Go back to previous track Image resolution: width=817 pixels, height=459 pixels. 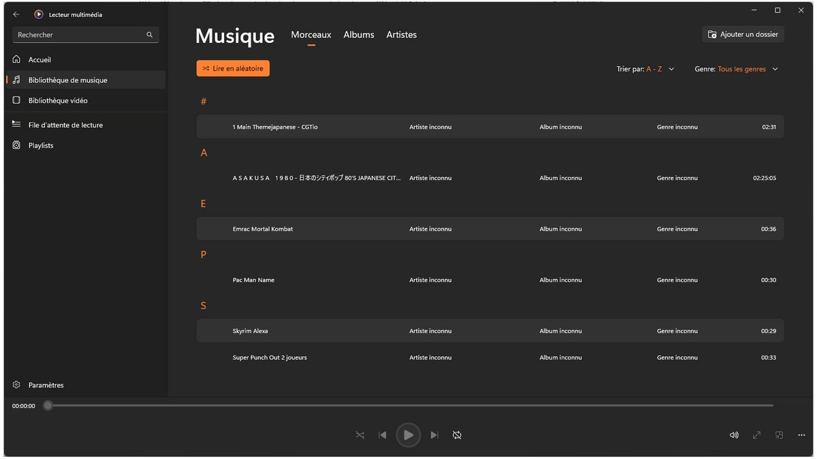tap(383, 435)
